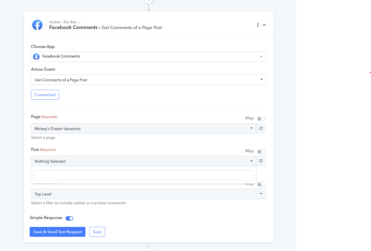
Task: Open the Top Level filter dropdown
Action: pos(148,194)
